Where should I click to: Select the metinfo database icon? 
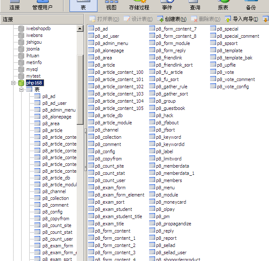point(21,62)
